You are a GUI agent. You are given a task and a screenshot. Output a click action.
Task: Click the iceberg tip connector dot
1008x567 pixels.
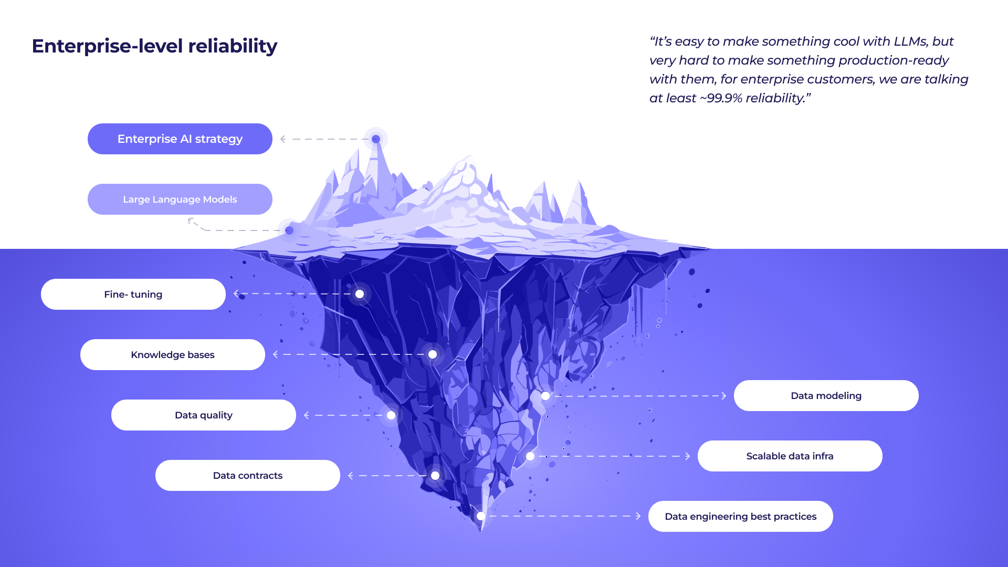[x=377, y=139]
